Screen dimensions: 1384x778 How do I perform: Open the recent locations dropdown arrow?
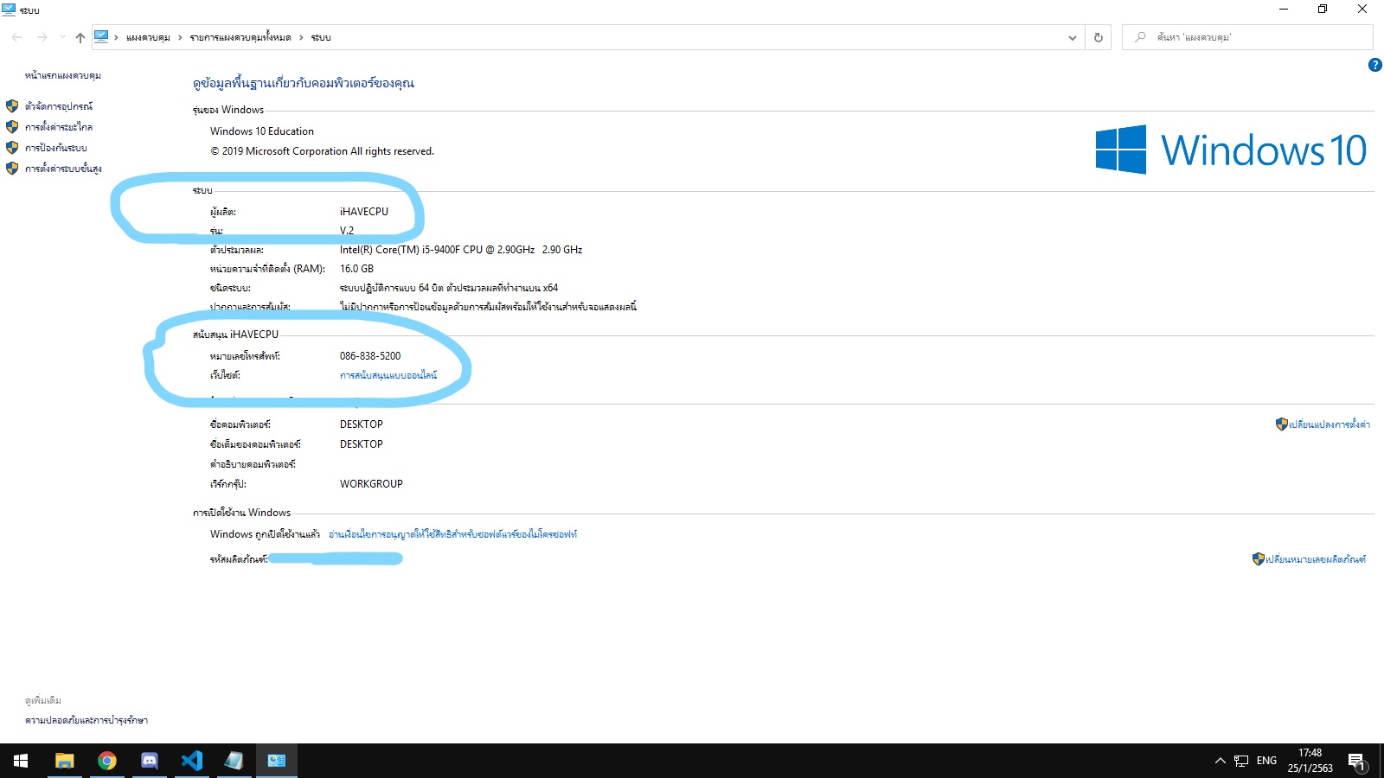pyautogui.click(x=62, y=37)
